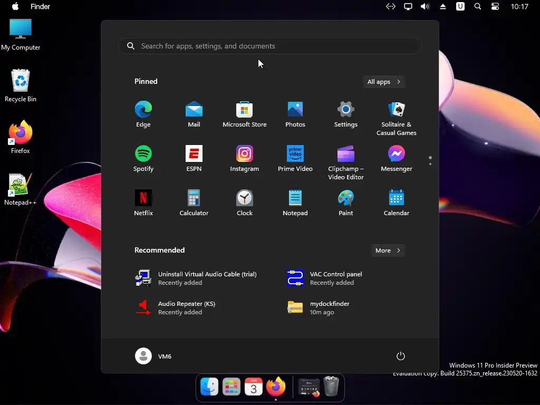540x405 pixels.
Task: Open Notepad from pinned apps
Action: [x=295, y=203]
